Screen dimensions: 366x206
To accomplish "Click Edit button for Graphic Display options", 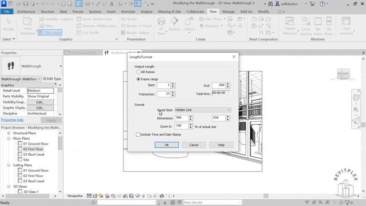I will click(40, 108).
